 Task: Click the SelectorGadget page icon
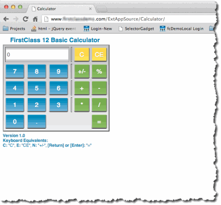click(x=120, y=28)
